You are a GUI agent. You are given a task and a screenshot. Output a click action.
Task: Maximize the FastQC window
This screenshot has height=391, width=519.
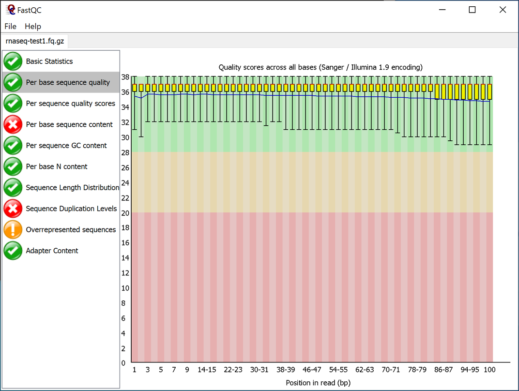click(472, 10)
